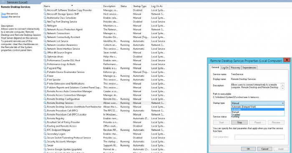
Task: Open the Recovery tab
Action: (236, 68)
